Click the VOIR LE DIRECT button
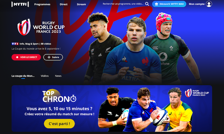The width and height of the screenshot is (224, 134). [x=26, y=57]
